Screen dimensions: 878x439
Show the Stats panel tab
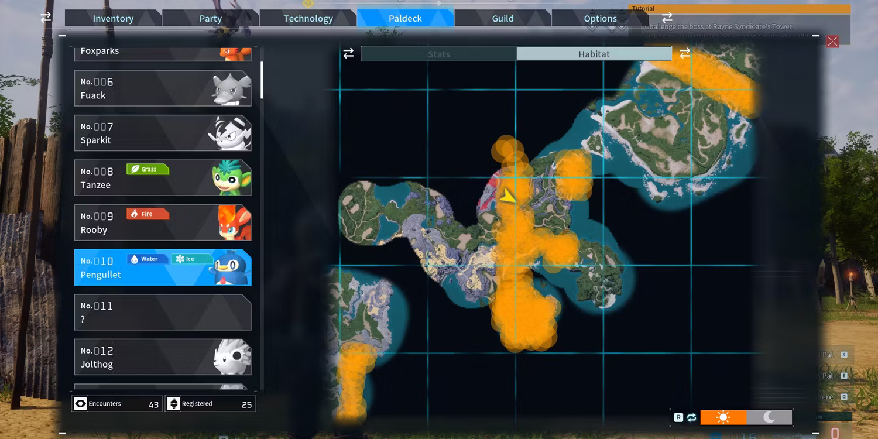pyautogui.click(x=439, y=54)
